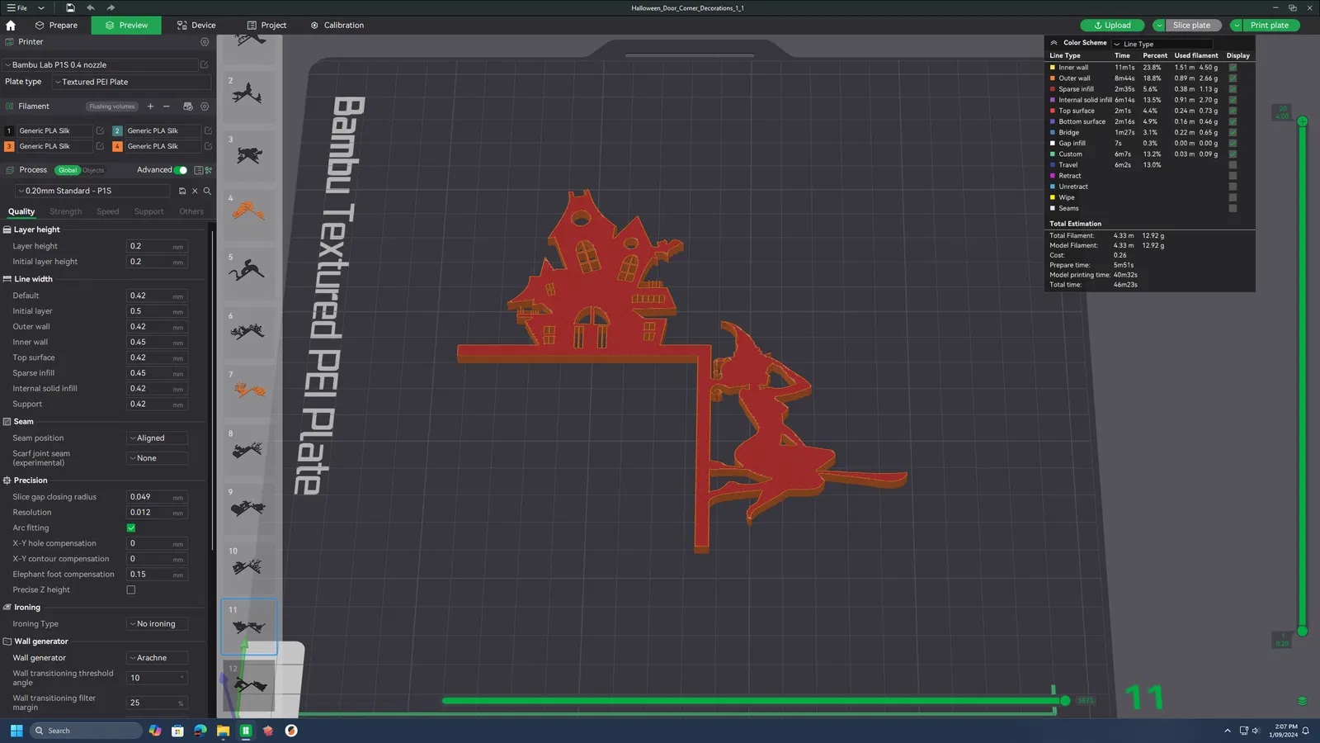Open Microsoft Edge from the taskbar
Viewport: 1320px width, 743px height.
(x=200, y=731)
